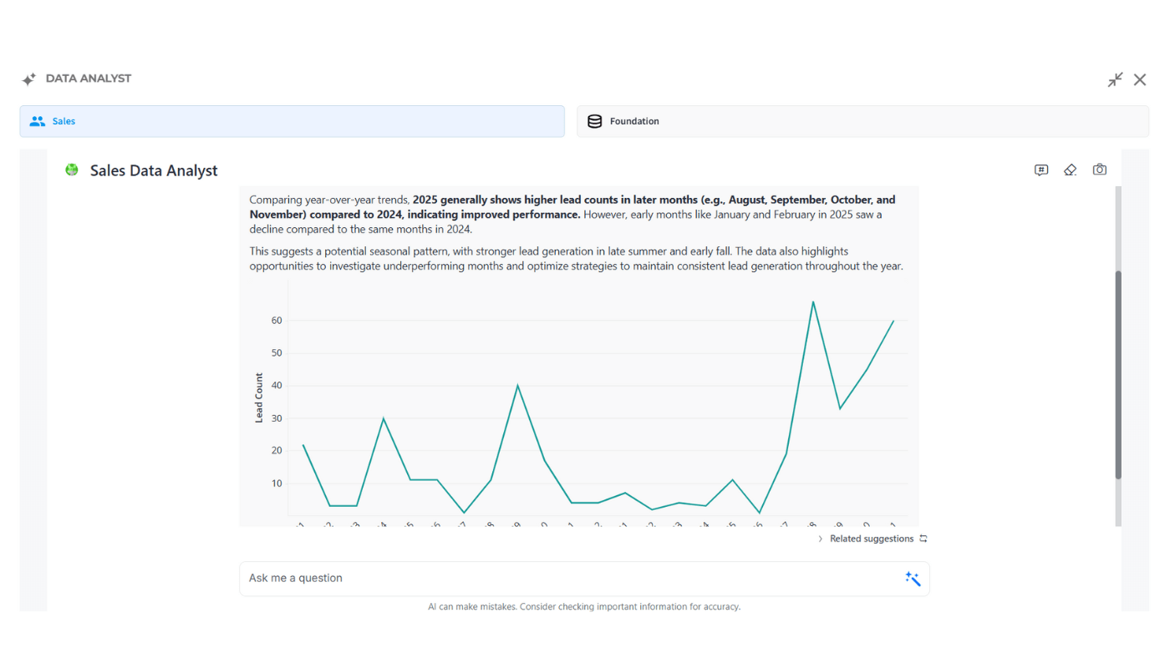
Task: Take a snapshot with the camera icon
Action: (1100, 170)
